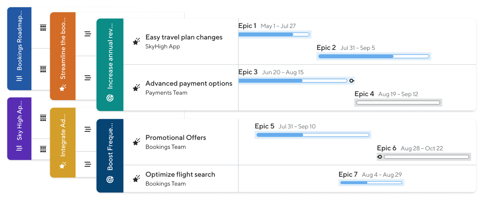Click the target icon on Increase annual rev card

[110, 98]
